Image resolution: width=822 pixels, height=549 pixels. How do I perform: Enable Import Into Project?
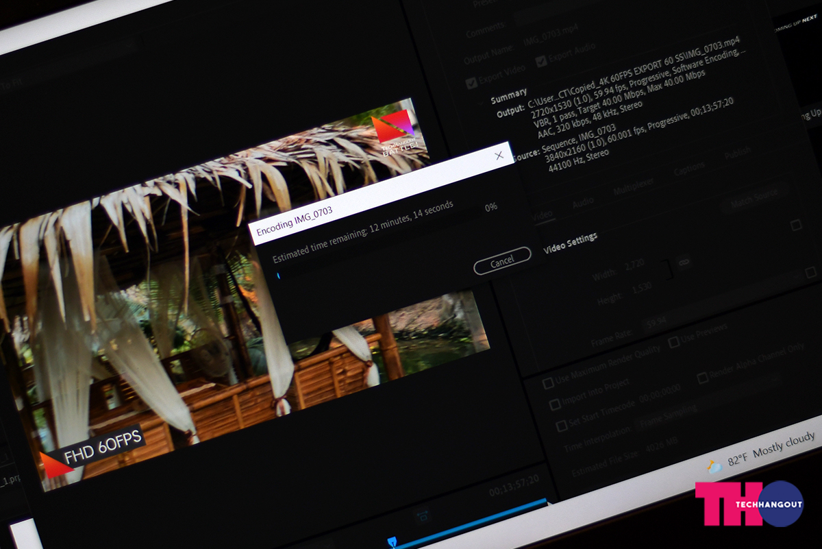pos(555,405)
